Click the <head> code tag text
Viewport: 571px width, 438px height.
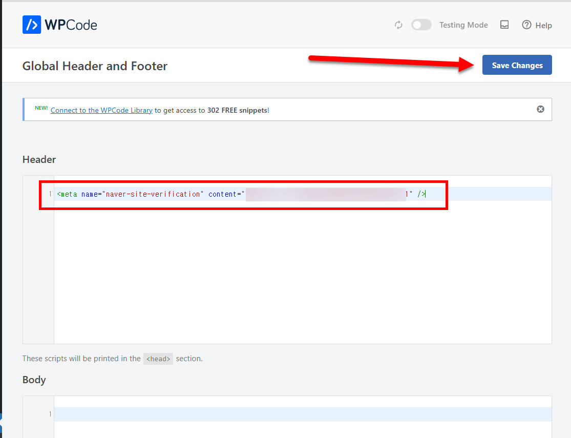(x=158, y=359)
